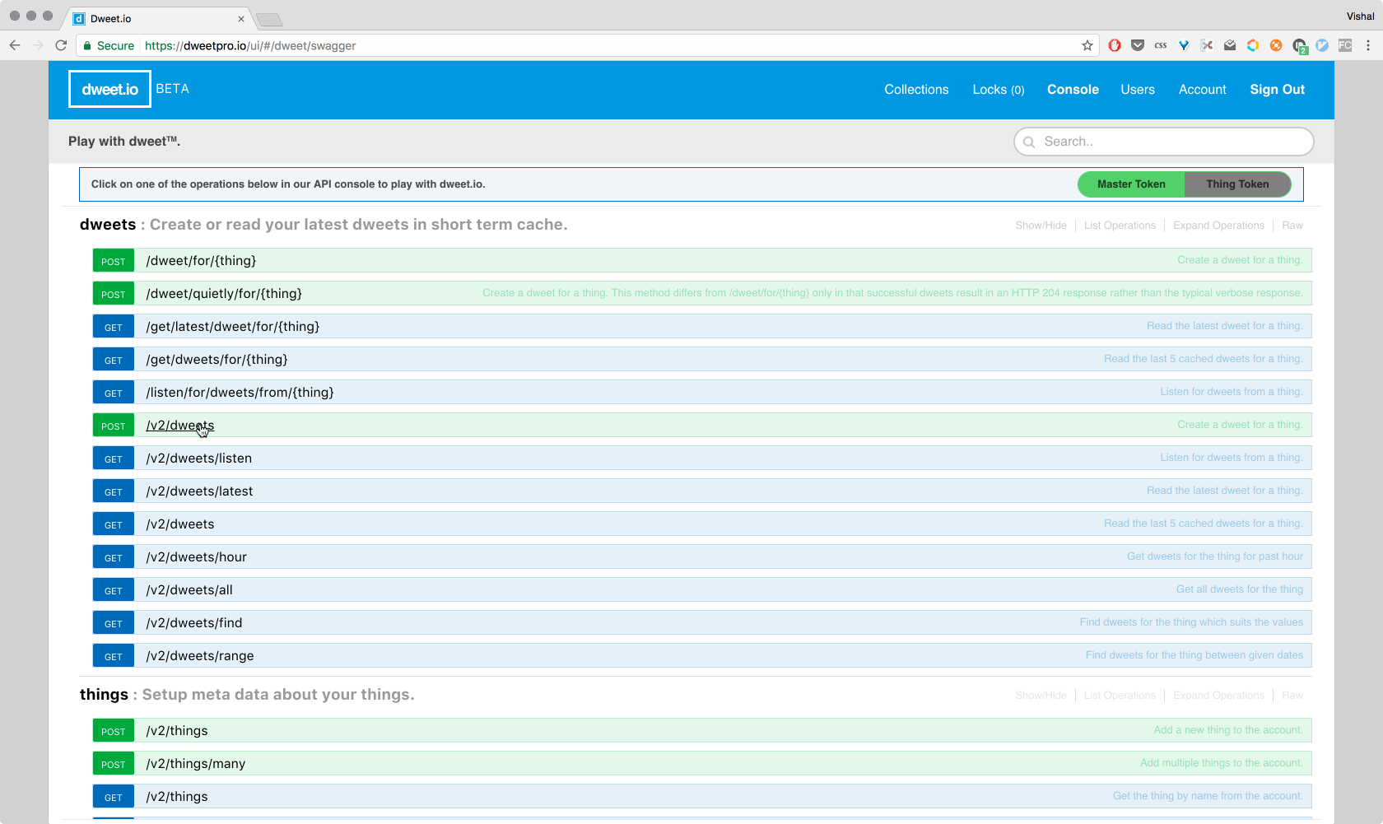Select the Master Token toggle
The width and height of the screenshot is (1383, 824).
(x=1131, y=184)
